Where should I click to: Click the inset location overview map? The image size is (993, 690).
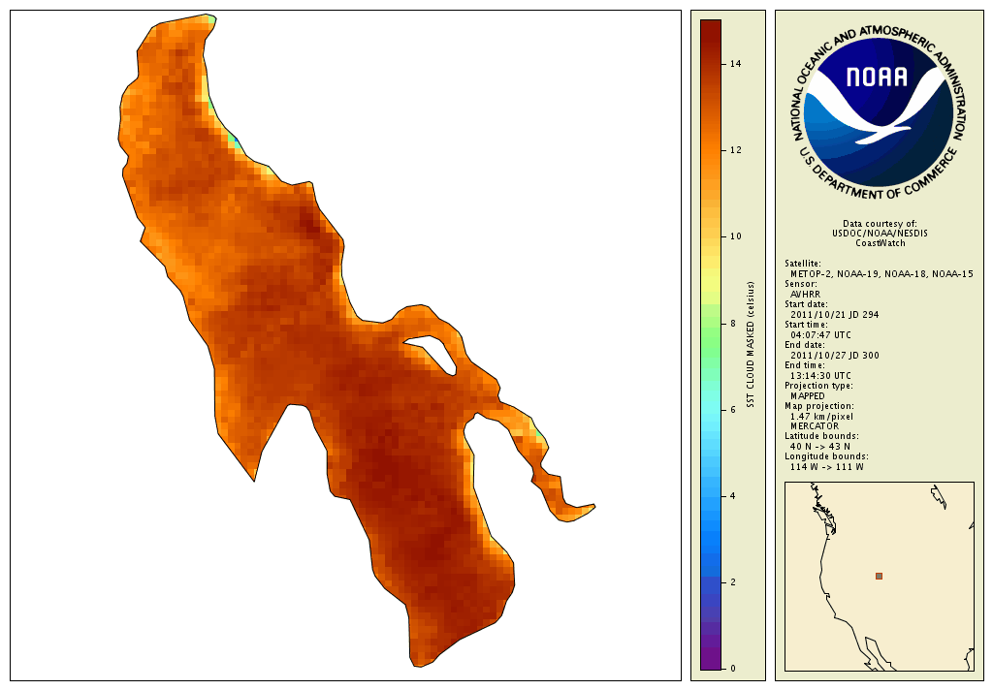[879, 576]
